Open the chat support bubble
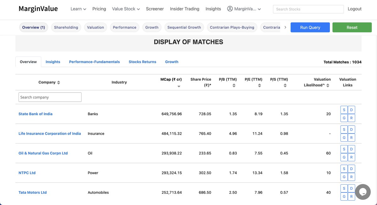 tap(363, 192)
